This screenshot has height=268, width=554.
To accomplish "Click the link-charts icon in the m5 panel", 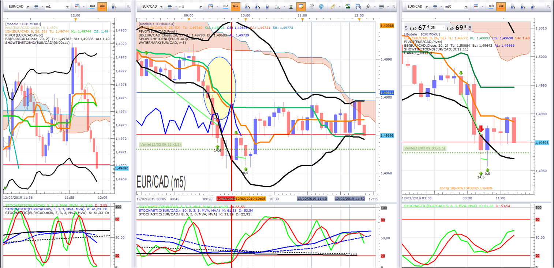I will [169, 7].
